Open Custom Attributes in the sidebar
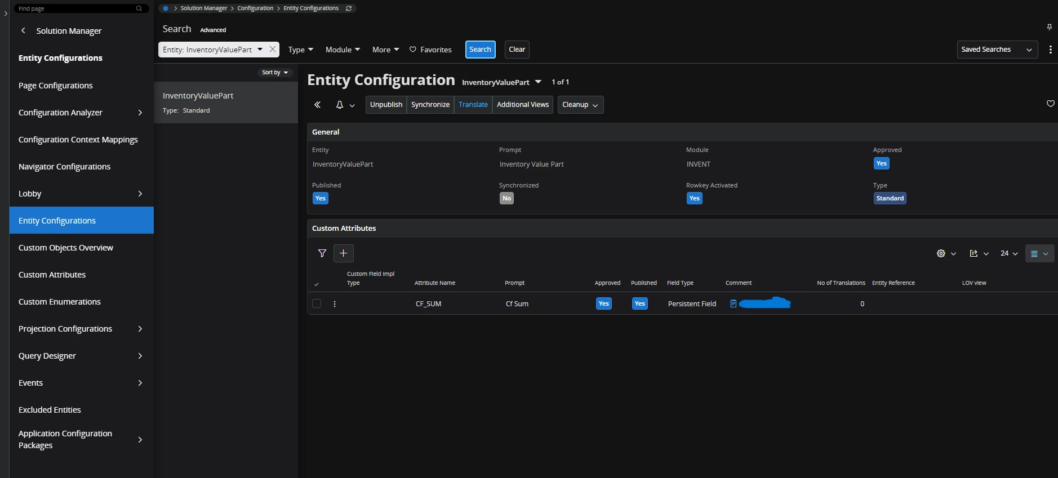 (x=52, y=275)
